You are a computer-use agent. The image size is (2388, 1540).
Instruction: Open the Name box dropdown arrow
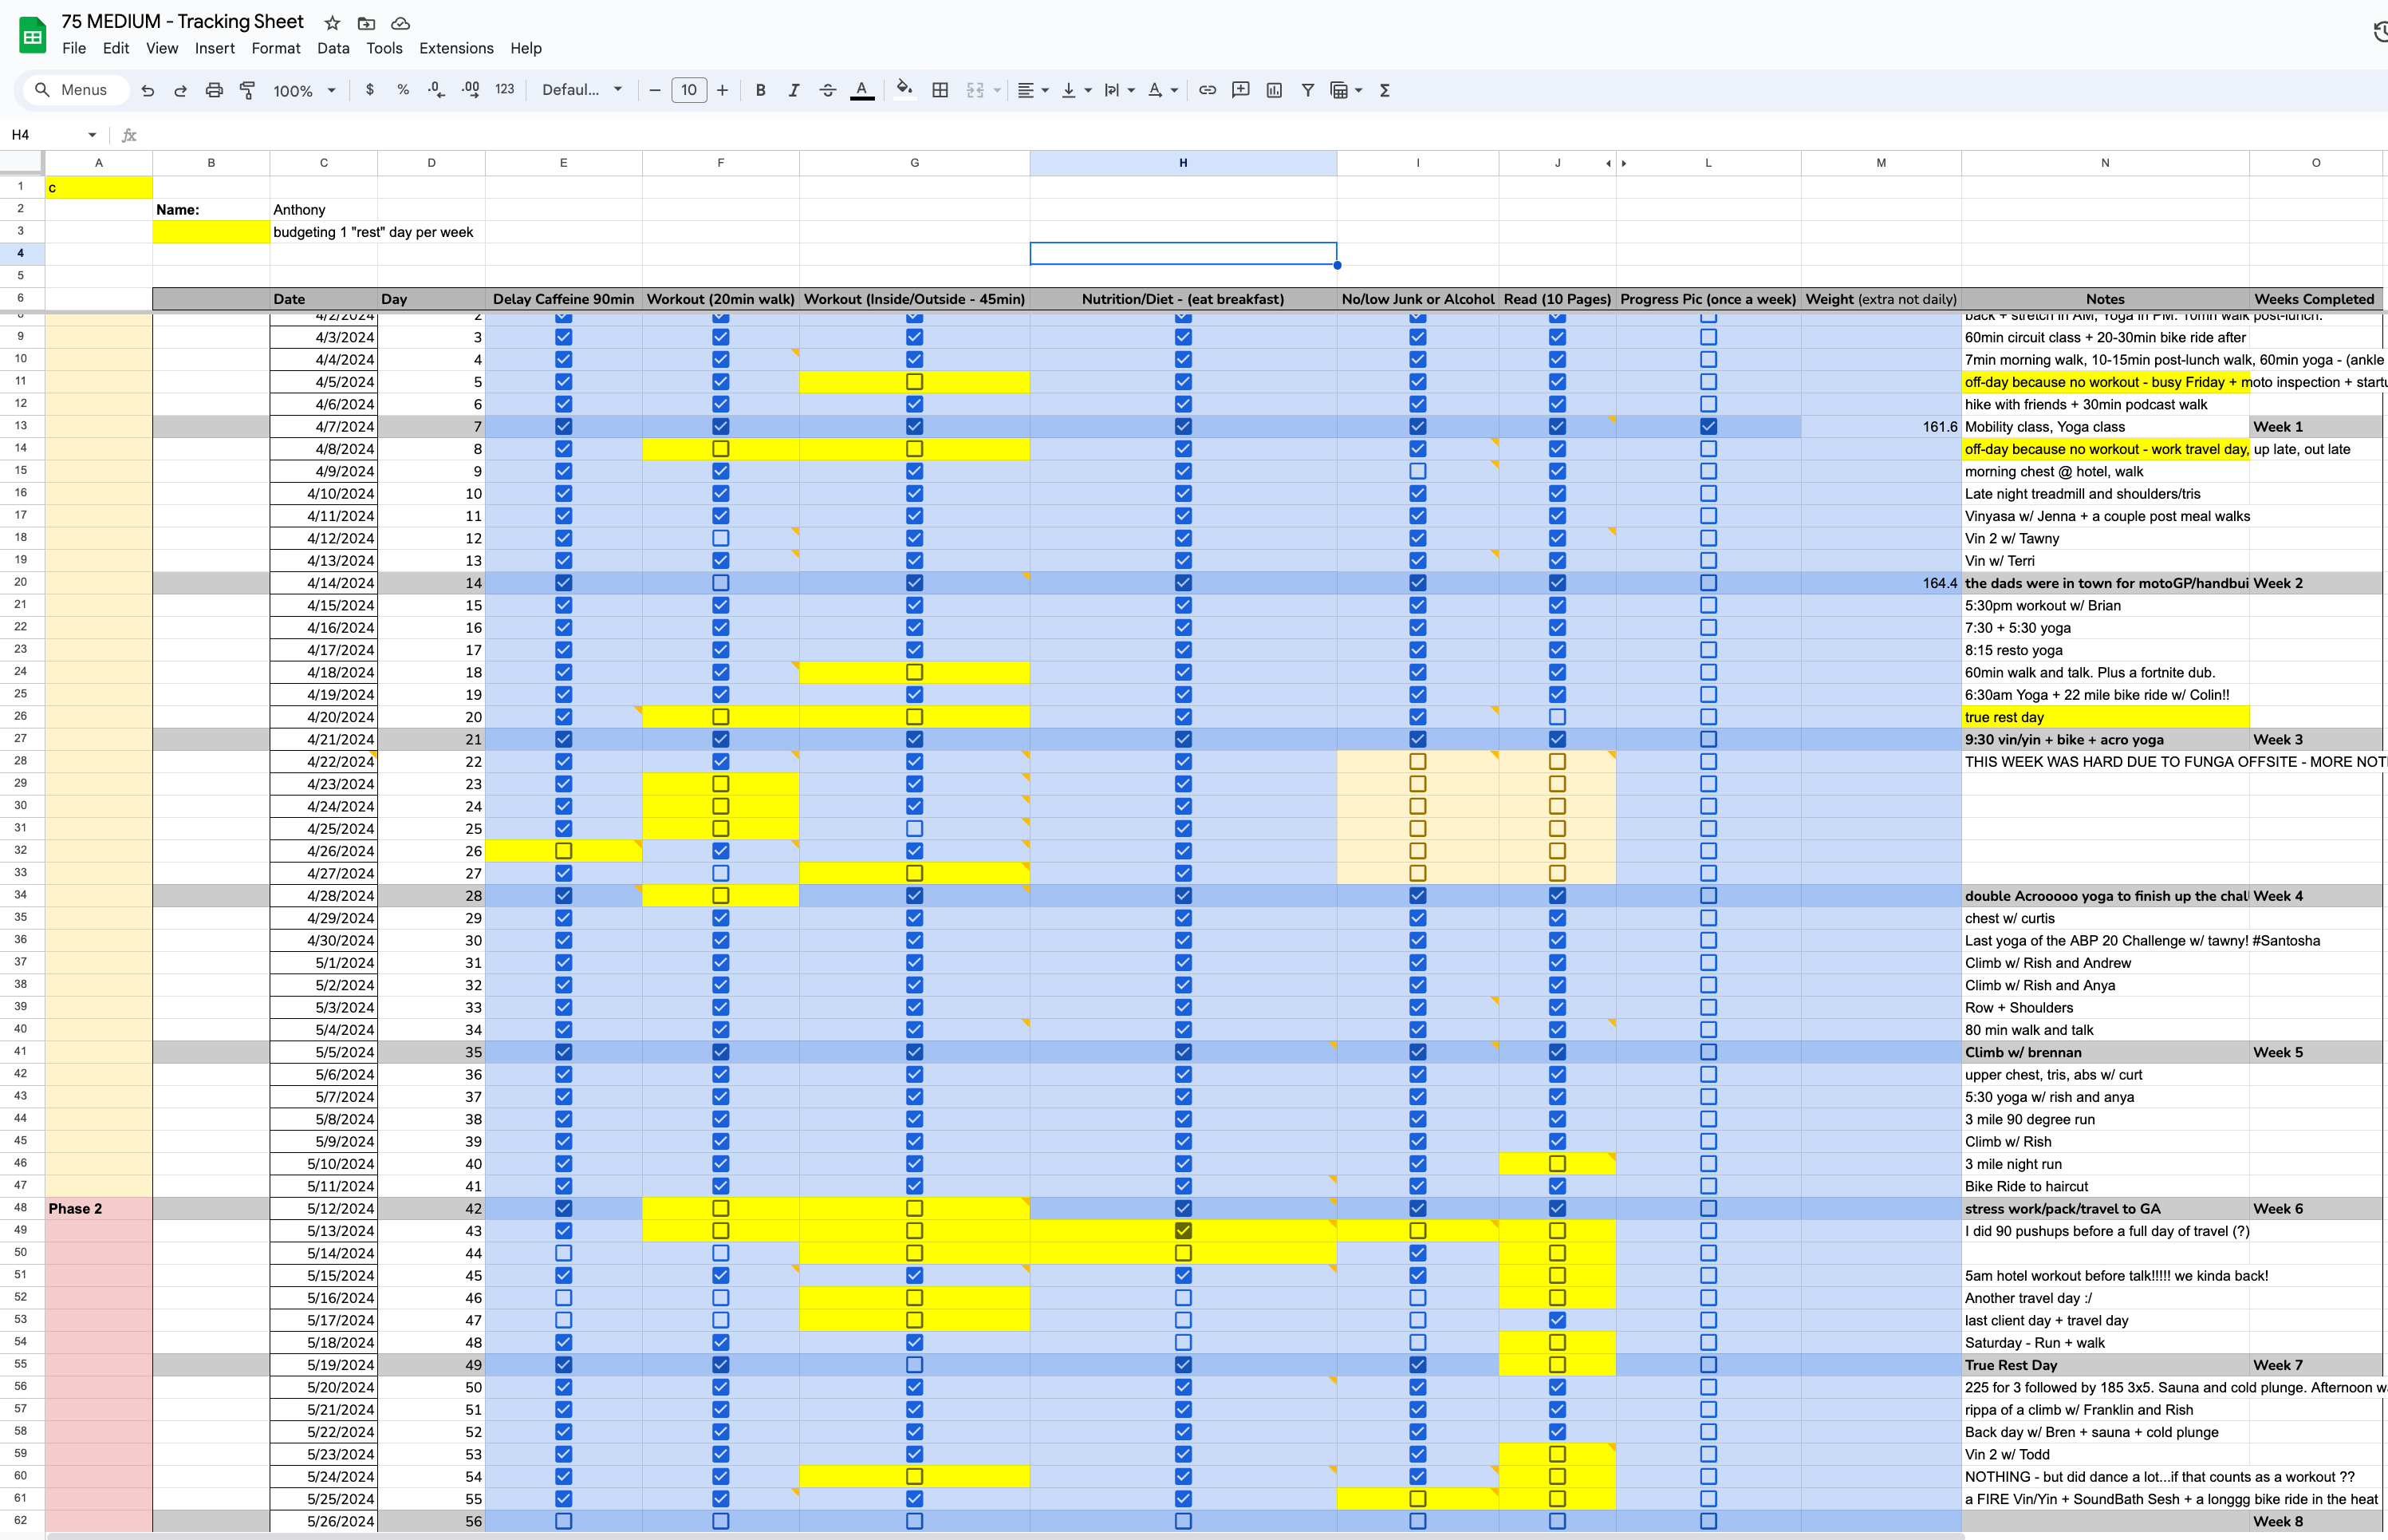click(x=92, y=135)
